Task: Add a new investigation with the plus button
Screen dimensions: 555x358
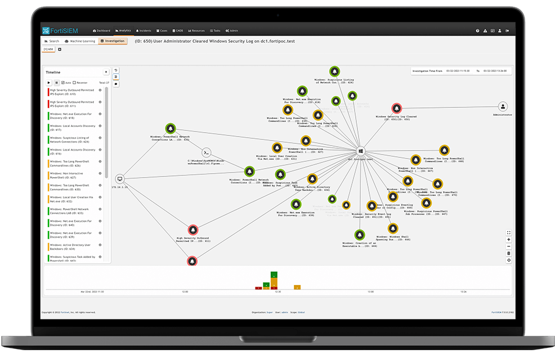Action: (x=60, y=49)
